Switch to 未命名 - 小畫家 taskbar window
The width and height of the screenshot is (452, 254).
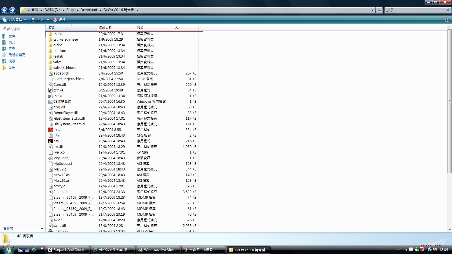pyautogui.click(x=203, y=250)
